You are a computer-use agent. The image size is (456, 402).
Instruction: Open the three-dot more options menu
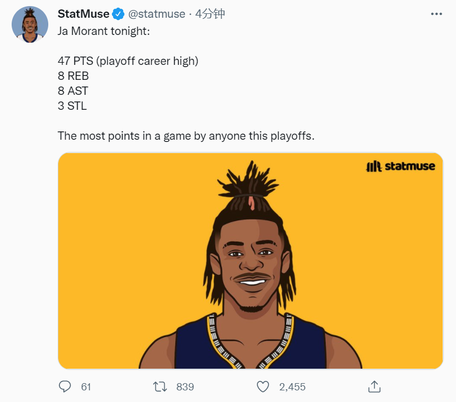click(x=436, y=14)
